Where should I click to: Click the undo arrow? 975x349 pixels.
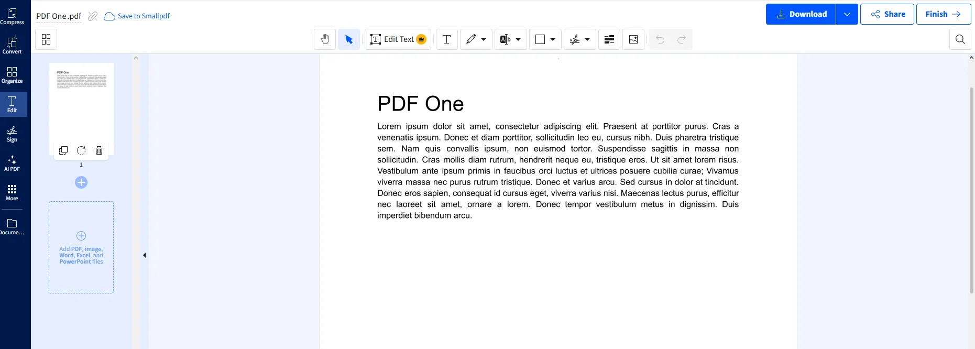[660, 39]
